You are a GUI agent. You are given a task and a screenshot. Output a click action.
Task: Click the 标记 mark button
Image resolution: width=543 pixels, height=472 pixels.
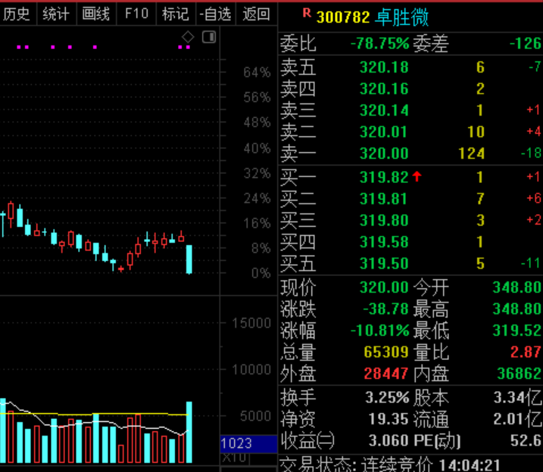pyautogui.click(x=176, y=14)
